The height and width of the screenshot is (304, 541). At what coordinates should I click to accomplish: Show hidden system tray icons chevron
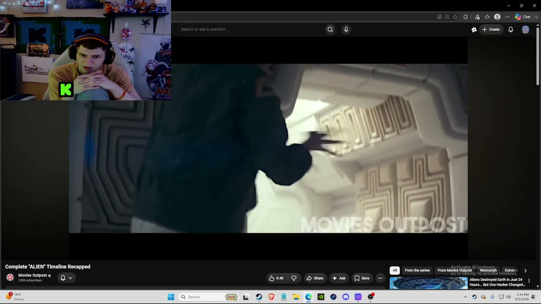[465, 297]
